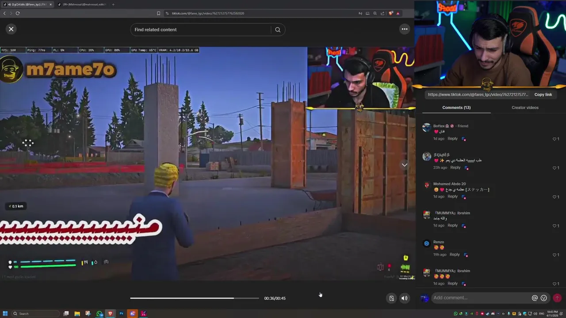
Task: Click the share icon in address bar
Action: 382,13
